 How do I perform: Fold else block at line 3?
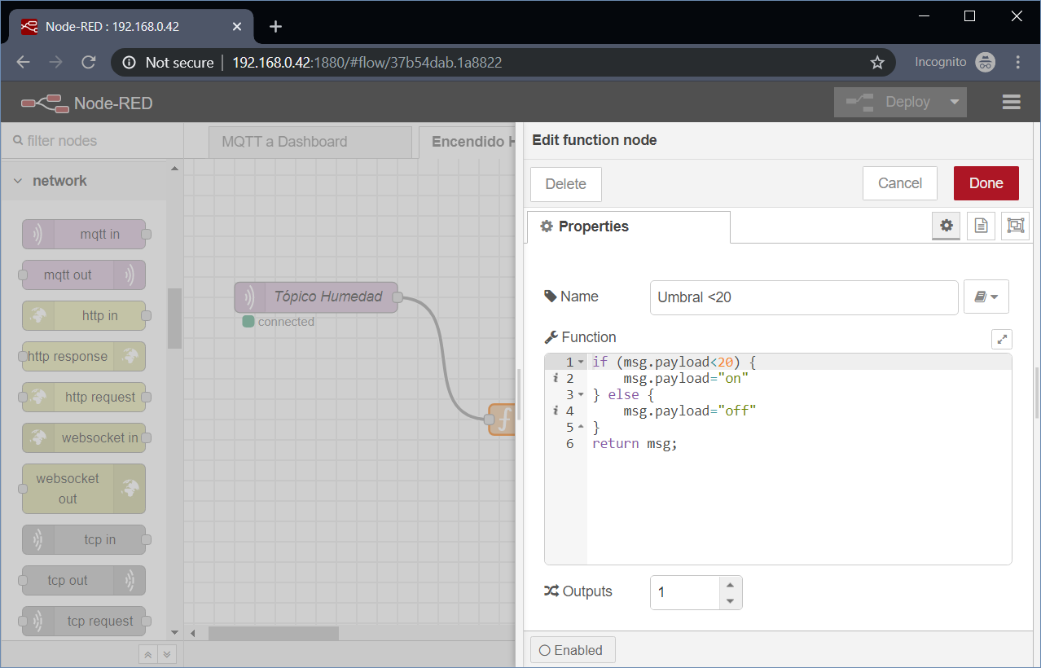(x=581, y=394)
